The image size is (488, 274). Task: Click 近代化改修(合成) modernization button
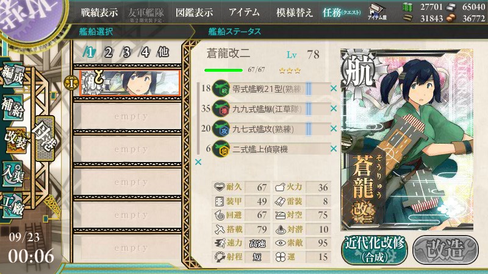coord(375,250)
